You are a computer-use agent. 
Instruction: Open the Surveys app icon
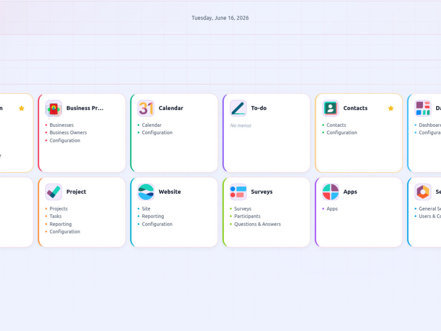click(238, 192)
